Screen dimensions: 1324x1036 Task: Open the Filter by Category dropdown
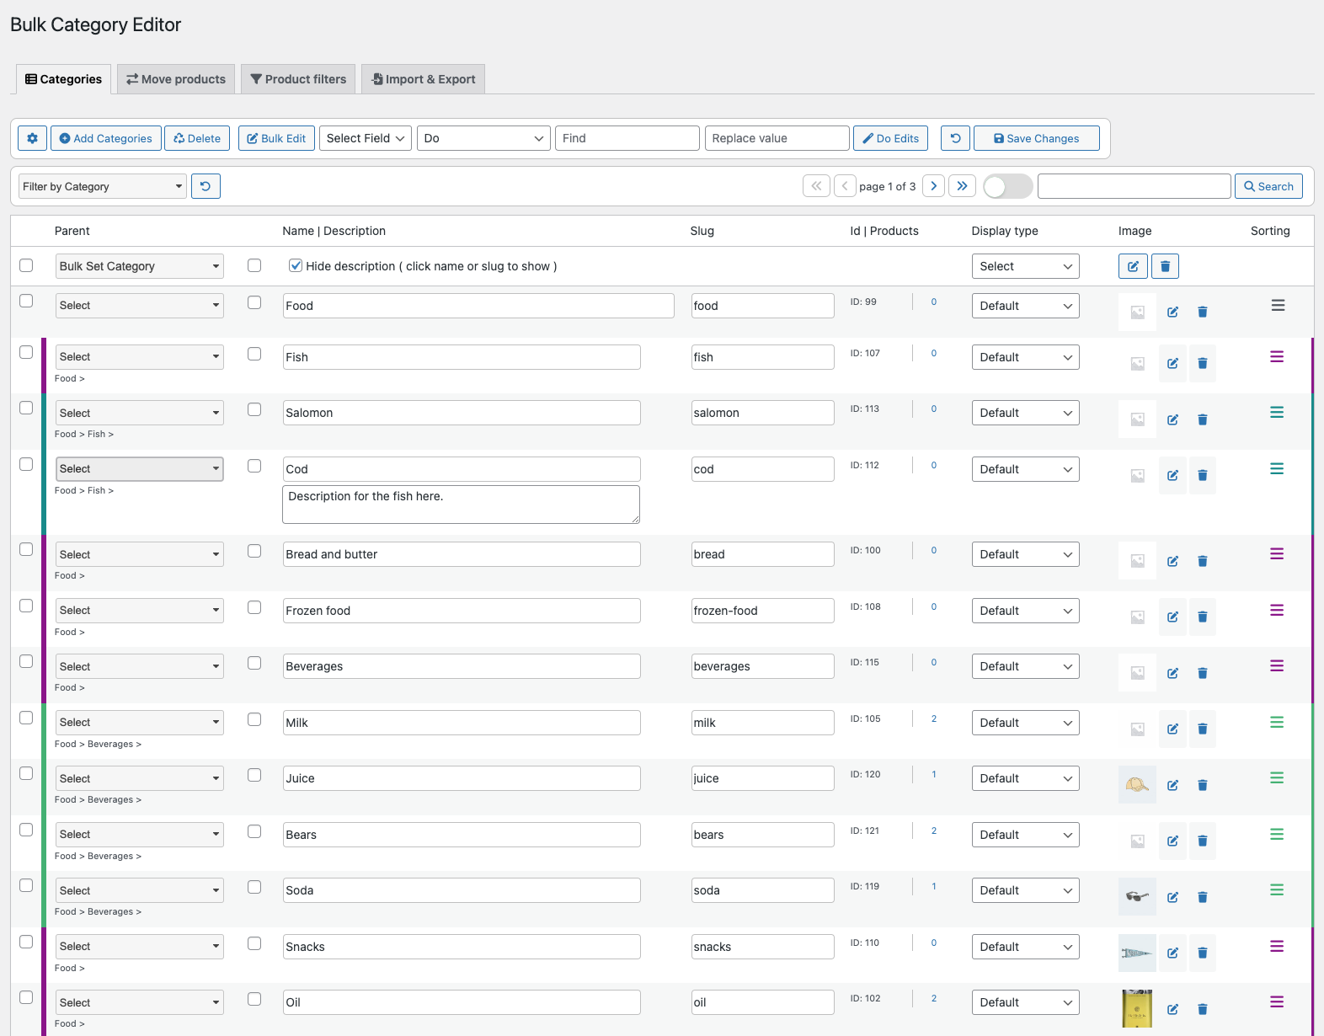pos(102,186)
